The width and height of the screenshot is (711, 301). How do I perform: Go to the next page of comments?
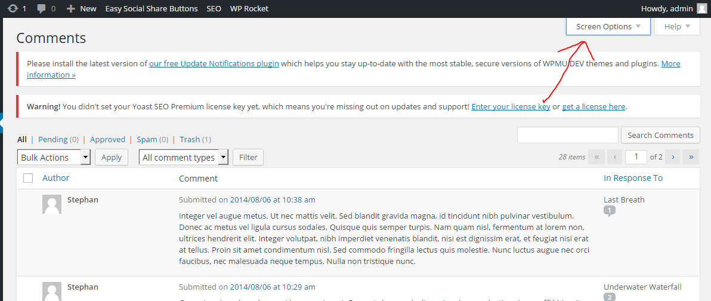[x=673, y=157]
